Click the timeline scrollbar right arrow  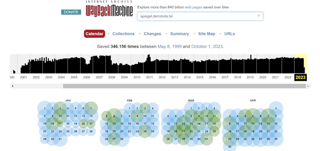coord(309,86)
